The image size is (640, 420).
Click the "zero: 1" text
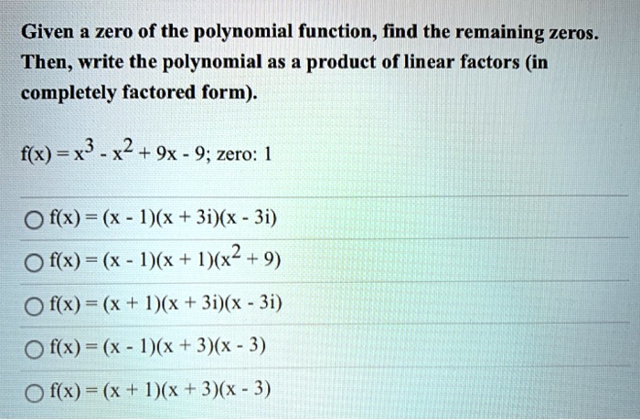(x=244, y=155)
